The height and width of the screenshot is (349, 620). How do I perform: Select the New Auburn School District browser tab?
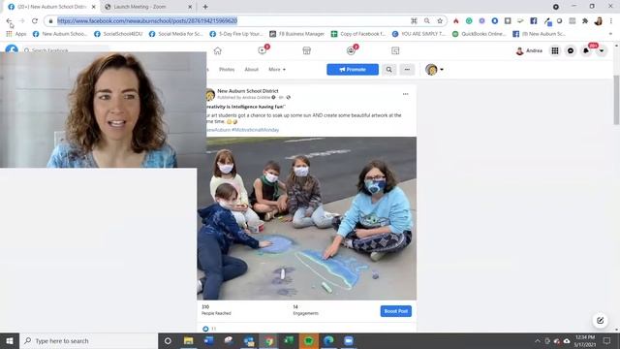point(51,7)
